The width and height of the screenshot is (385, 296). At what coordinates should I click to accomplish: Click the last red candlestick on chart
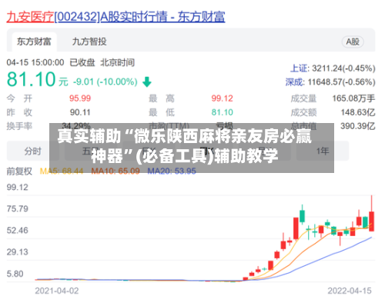pyautogui.click(x=371, y=221)
